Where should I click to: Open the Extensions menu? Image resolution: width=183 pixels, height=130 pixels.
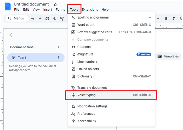pyautogui.click(x=90, y=10)
